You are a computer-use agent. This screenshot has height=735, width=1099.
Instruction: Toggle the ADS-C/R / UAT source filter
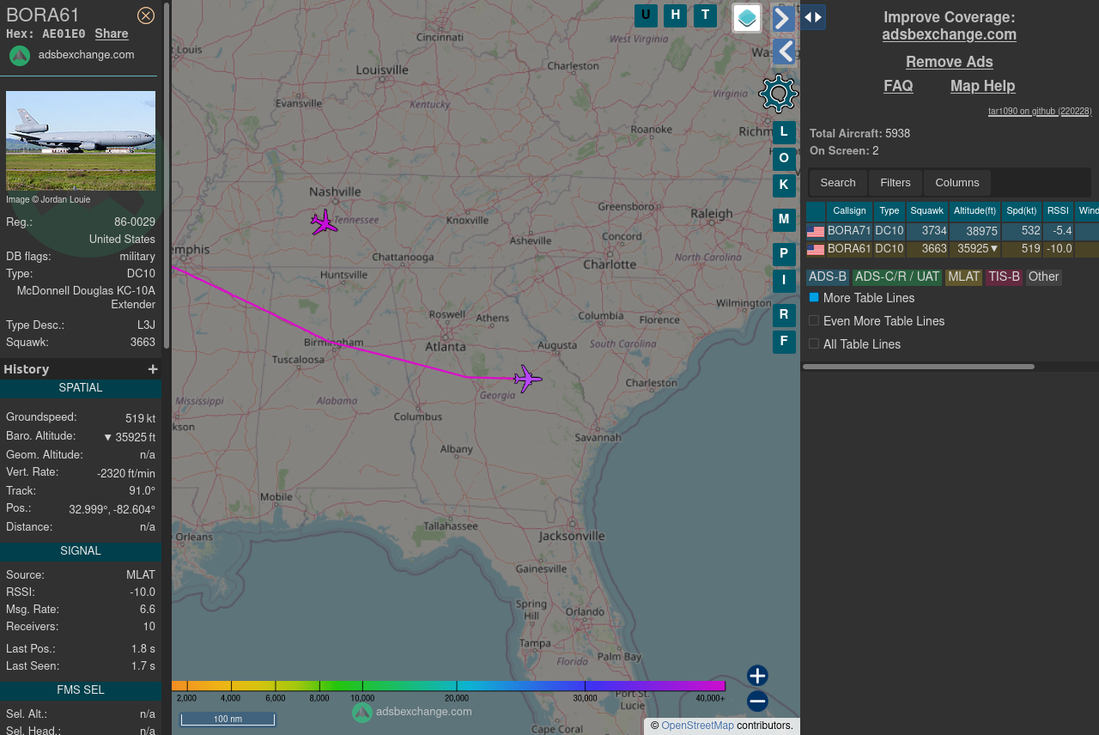tap(897, 277)
